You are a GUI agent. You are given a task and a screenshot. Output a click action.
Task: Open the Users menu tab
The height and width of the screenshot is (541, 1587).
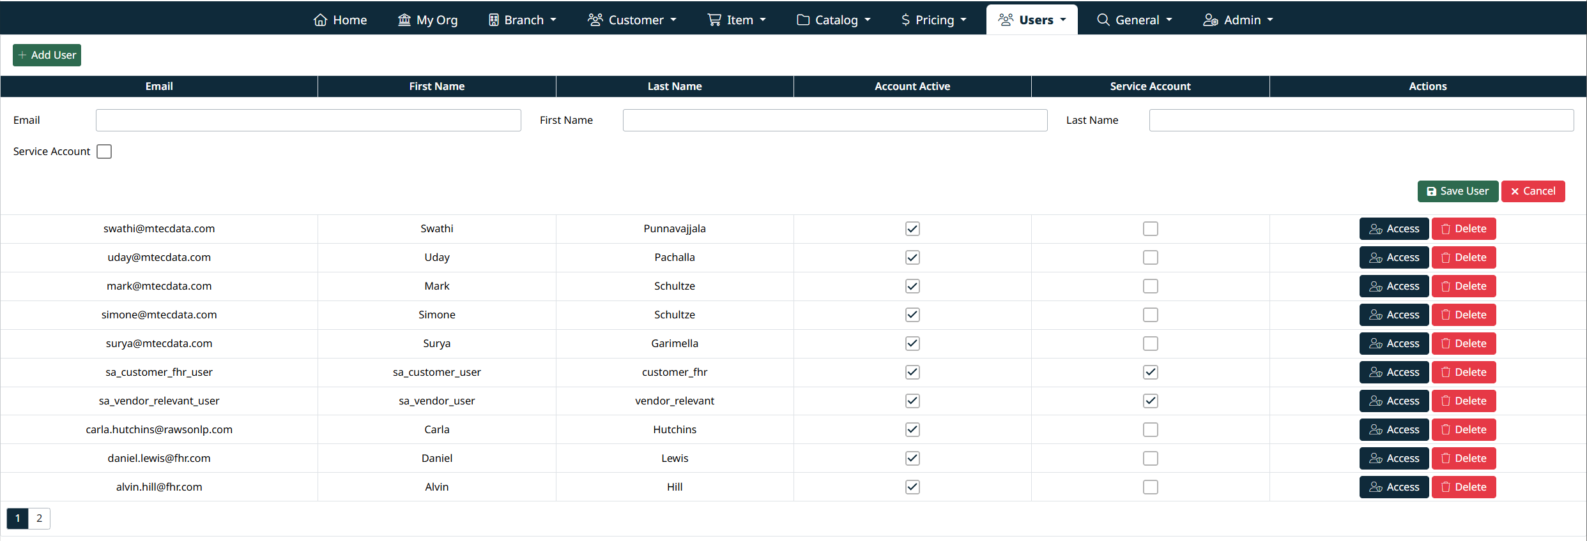[1032, 20]
